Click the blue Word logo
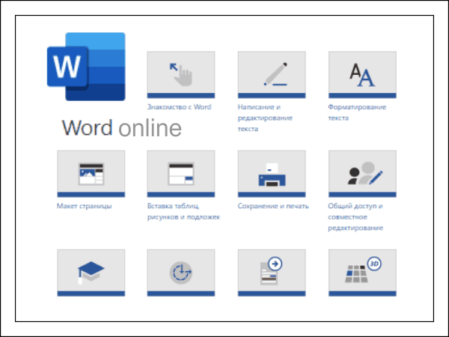Image resolution: width=449 pixels, height=337 pixels. click(x=85, y=67)
